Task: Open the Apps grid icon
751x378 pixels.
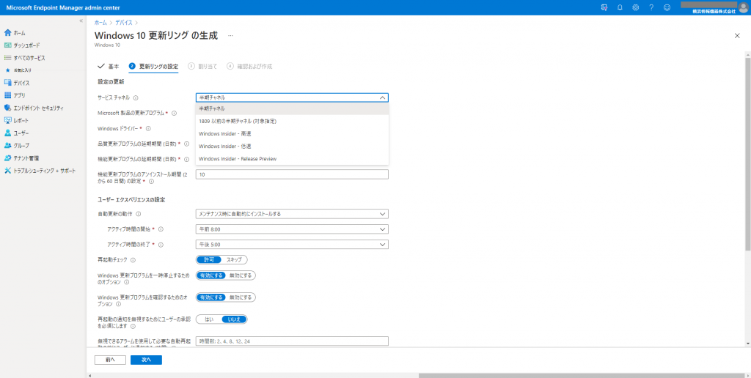Action: pos(7,95)
